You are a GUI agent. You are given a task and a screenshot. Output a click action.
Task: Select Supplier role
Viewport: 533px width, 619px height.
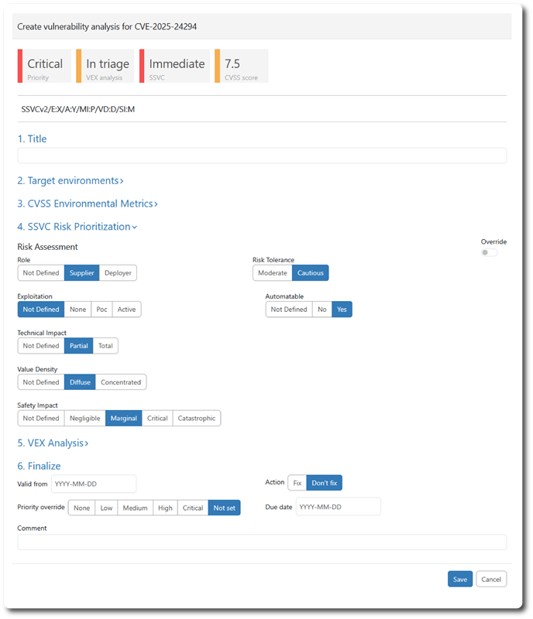(x=82, y=273)
